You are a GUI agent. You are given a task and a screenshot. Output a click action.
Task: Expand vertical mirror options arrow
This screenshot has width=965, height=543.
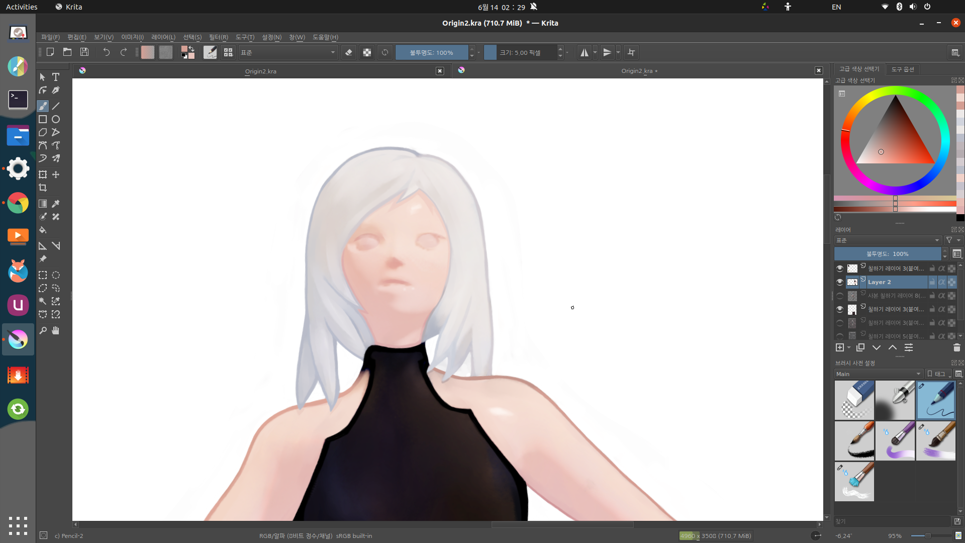click(x=618, y=52)
